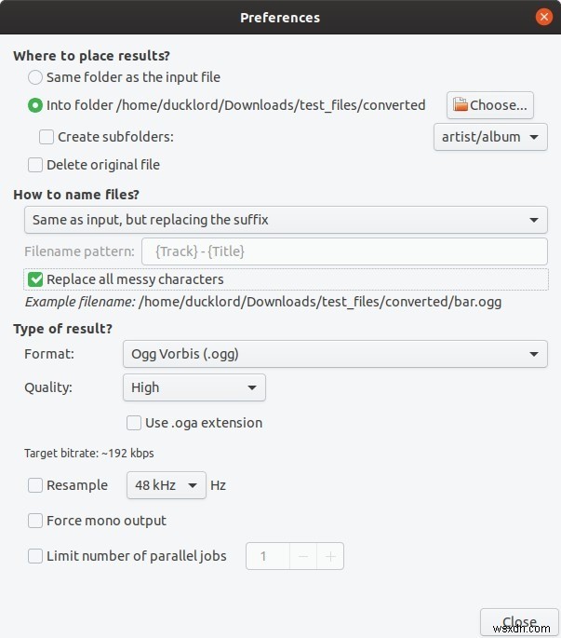Enable Create subfolders checkbox
The width and height of the screenshot is (561, 638).
point(47,137)
